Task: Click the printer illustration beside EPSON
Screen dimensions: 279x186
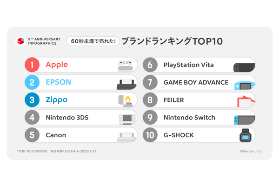Action: pos(126,83)
